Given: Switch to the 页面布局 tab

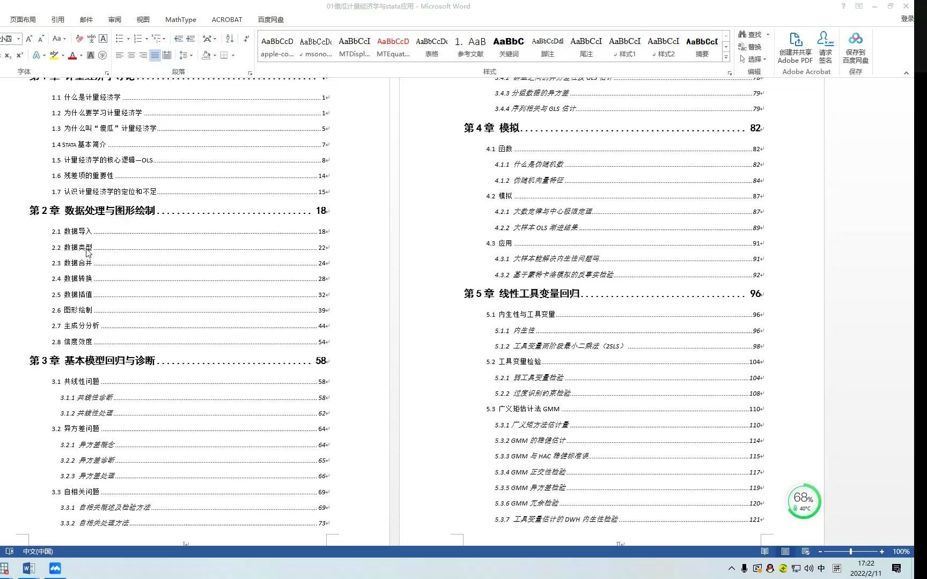Looking at the screenshot, I should [23, 19].
